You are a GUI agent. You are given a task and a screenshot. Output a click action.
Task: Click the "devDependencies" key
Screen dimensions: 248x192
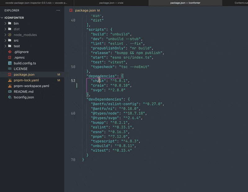point(105,99)
